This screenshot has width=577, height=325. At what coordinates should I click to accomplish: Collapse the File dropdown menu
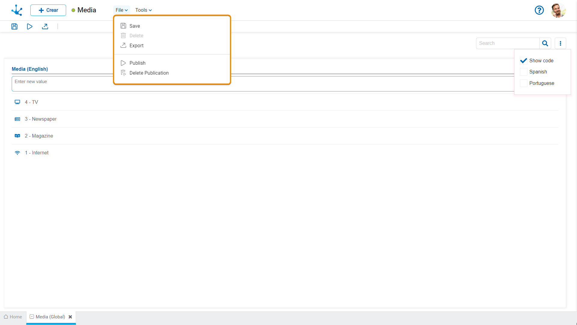tap(121, 10)
